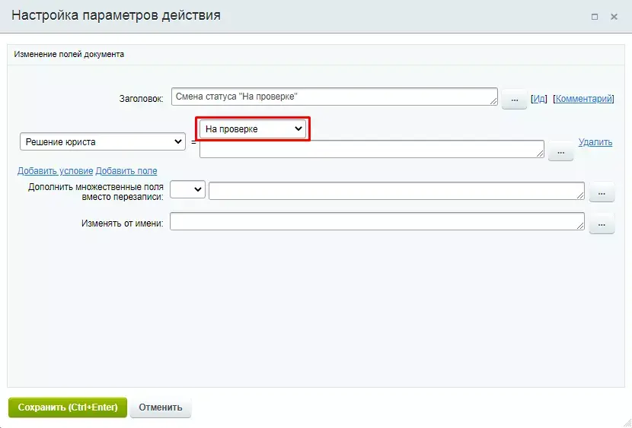Image resolution: width=632 pixels, height=428 pixels.
Task: Add a condition via Добавить условие
Action: (x=56, y=171)
